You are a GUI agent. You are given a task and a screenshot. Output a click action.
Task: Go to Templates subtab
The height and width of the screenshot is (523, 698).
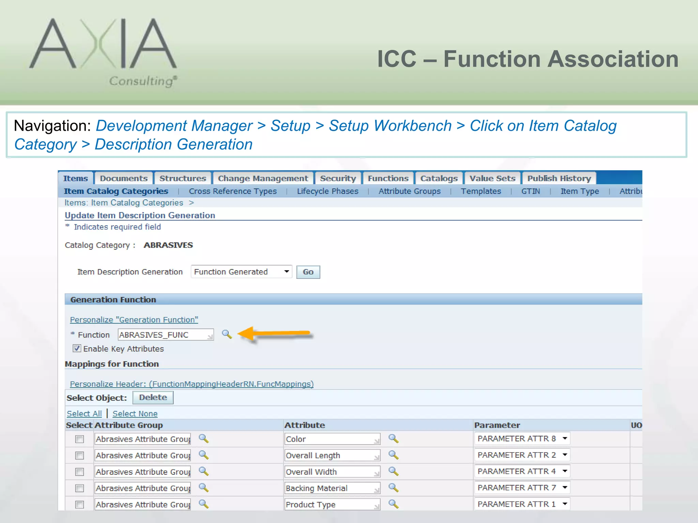[x=481, y=191]
